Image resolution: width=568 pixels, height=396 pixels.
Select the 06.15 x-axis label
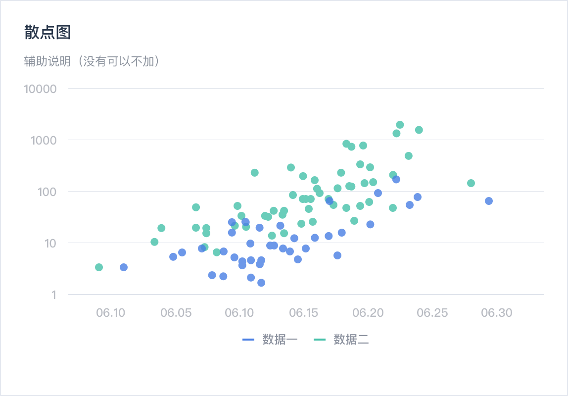pos(303,313)
